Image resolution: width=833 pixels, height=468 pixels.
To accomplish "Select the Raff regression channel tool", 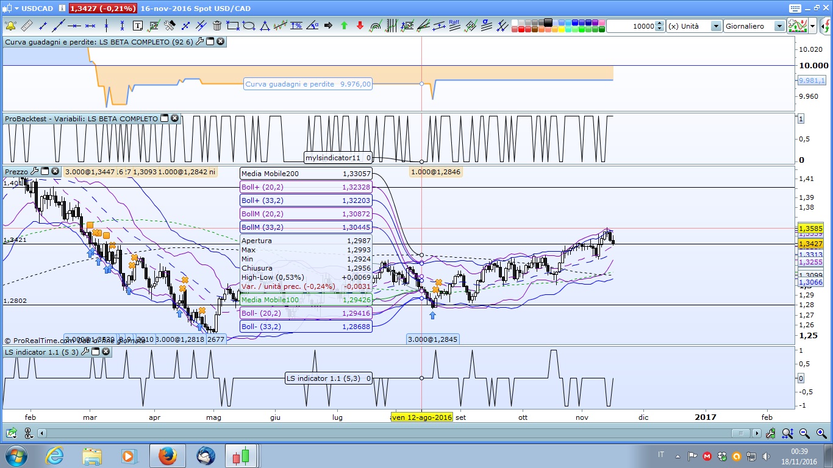I will (454, 26).
